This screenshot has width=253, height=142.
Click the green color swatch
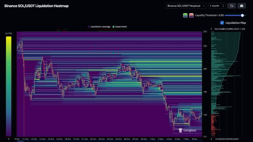[x=185, y=16]
